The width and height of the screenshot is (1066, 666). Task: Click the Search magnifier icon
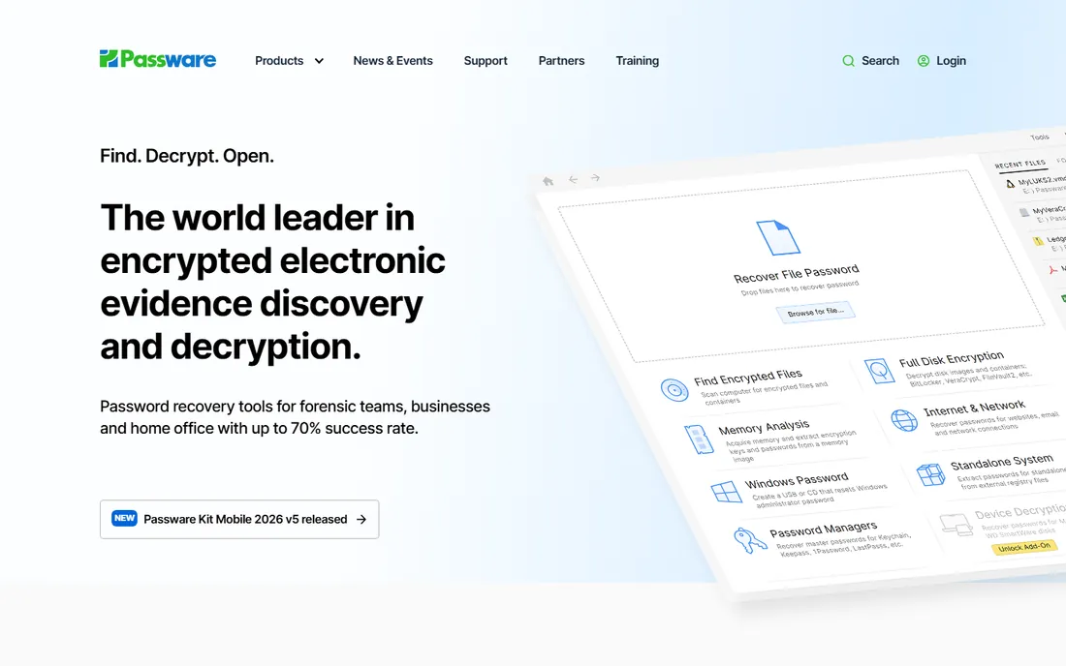[x=849, y=61]
